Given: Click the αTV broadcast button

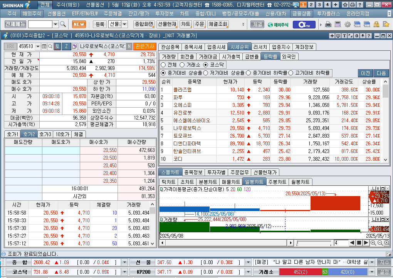Looking at the screenshot, I should coord(304,25).
